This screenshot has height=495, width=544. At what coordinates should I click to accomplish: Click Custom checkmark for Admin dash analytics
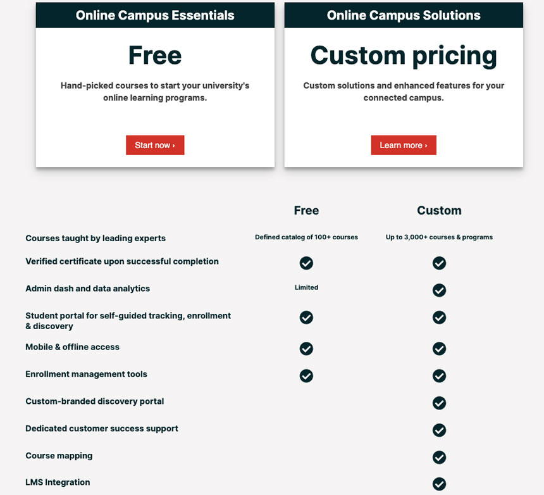pos(439,290)
